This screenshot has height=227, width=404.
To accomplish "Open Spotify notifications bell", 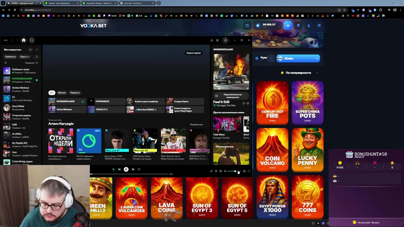I will coord(211,40).
